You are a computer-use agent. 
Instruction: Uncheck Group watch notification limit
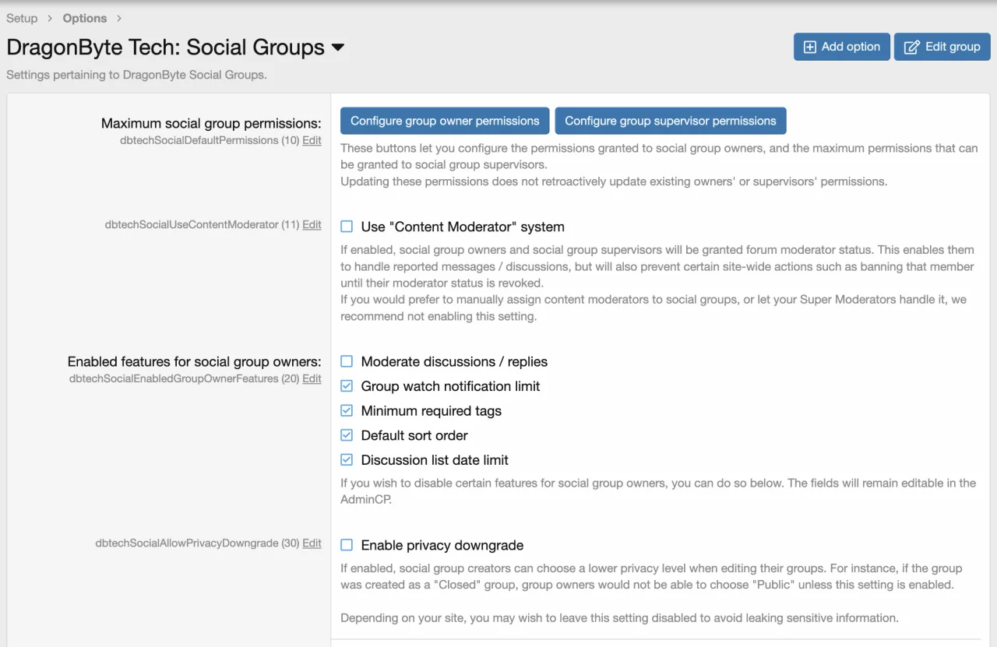[x=347, y=386]
